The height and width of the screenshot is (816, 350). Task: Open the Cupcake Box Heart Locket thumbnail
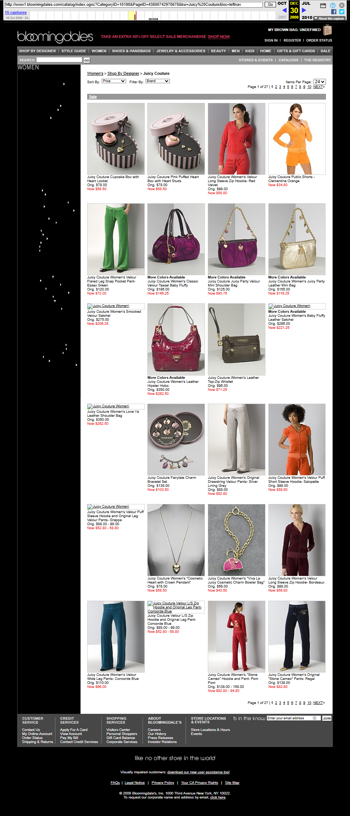coord(116,139)
